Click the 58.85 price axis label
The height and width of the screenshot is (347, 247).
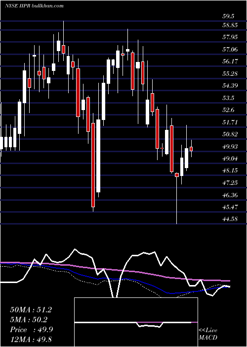click(x=230, y=25)
